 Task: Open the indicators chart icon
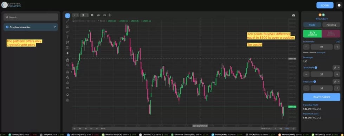(98, 15)
